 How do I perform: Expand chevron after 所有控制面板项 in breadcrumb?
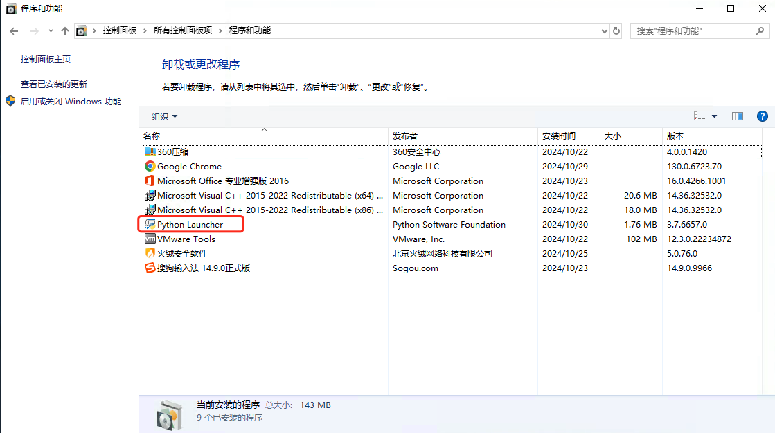click(x=220, y=30)
